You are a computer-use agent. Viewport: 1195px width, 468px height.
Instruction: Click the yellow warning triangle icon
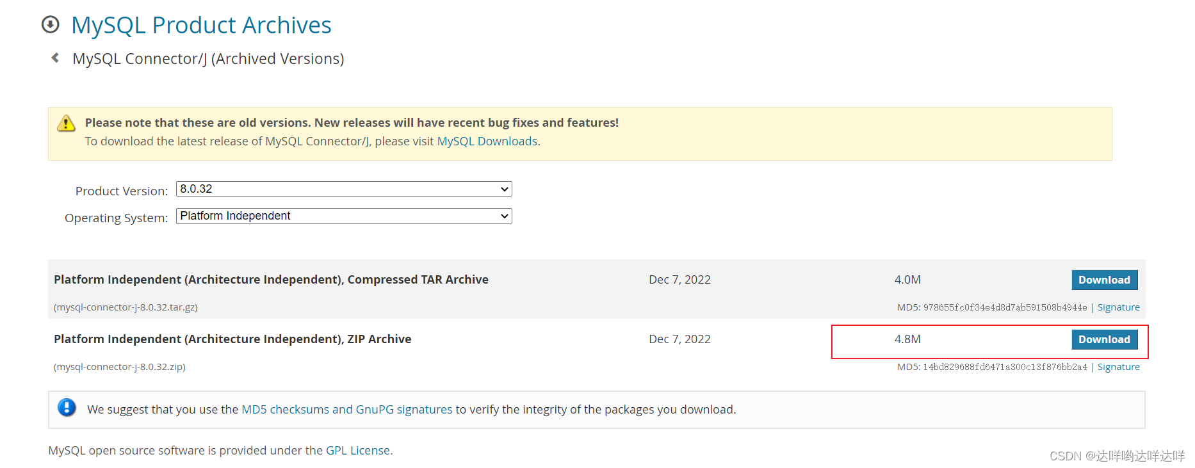66,123
